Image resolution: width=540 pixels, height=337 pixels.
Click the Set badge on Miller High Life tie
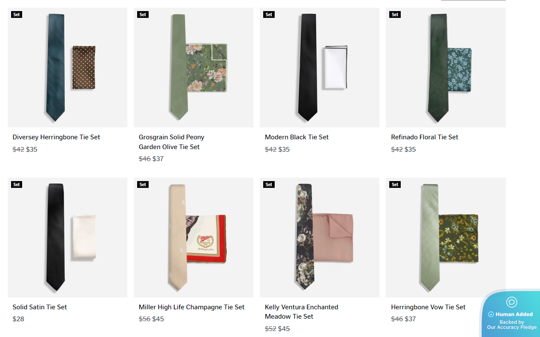(x=143, y=184)
